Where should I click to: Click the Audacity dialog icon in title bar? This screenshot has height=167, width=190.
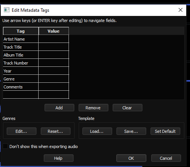(x=6, y=10)
